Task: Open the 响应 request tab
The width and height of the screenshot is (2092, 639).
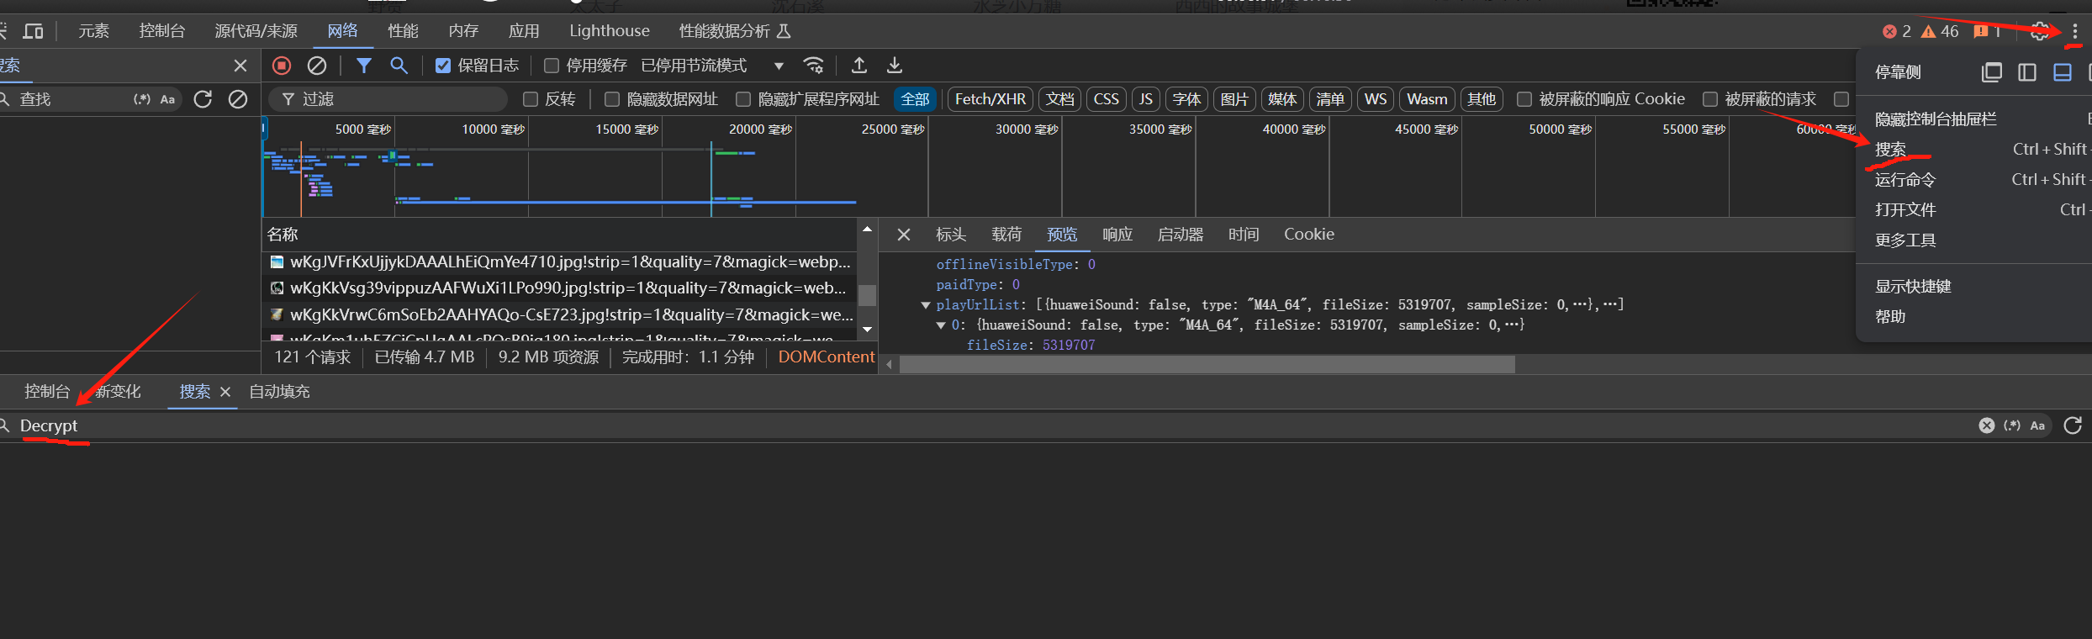Action: coord(1117,235)
